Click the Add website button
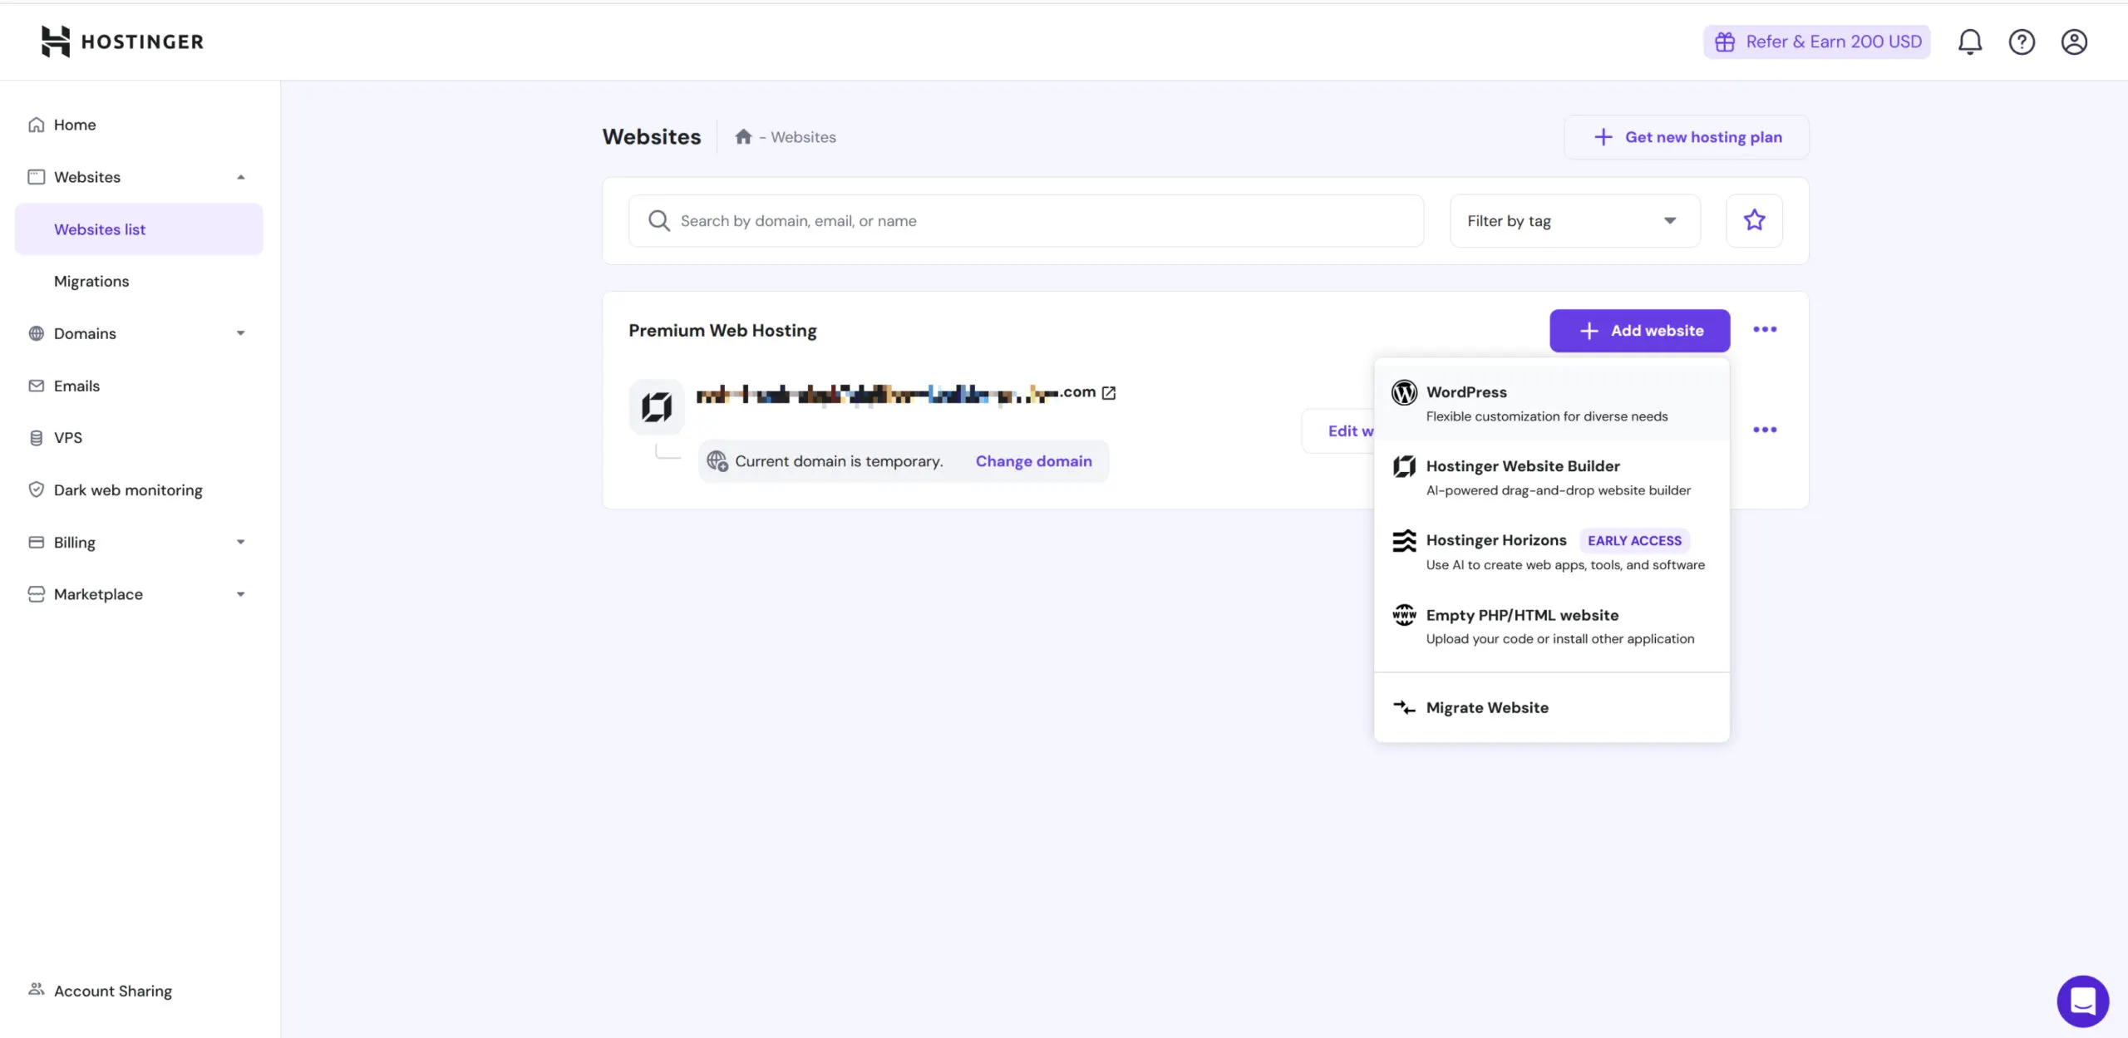 tap(1638, 330)
